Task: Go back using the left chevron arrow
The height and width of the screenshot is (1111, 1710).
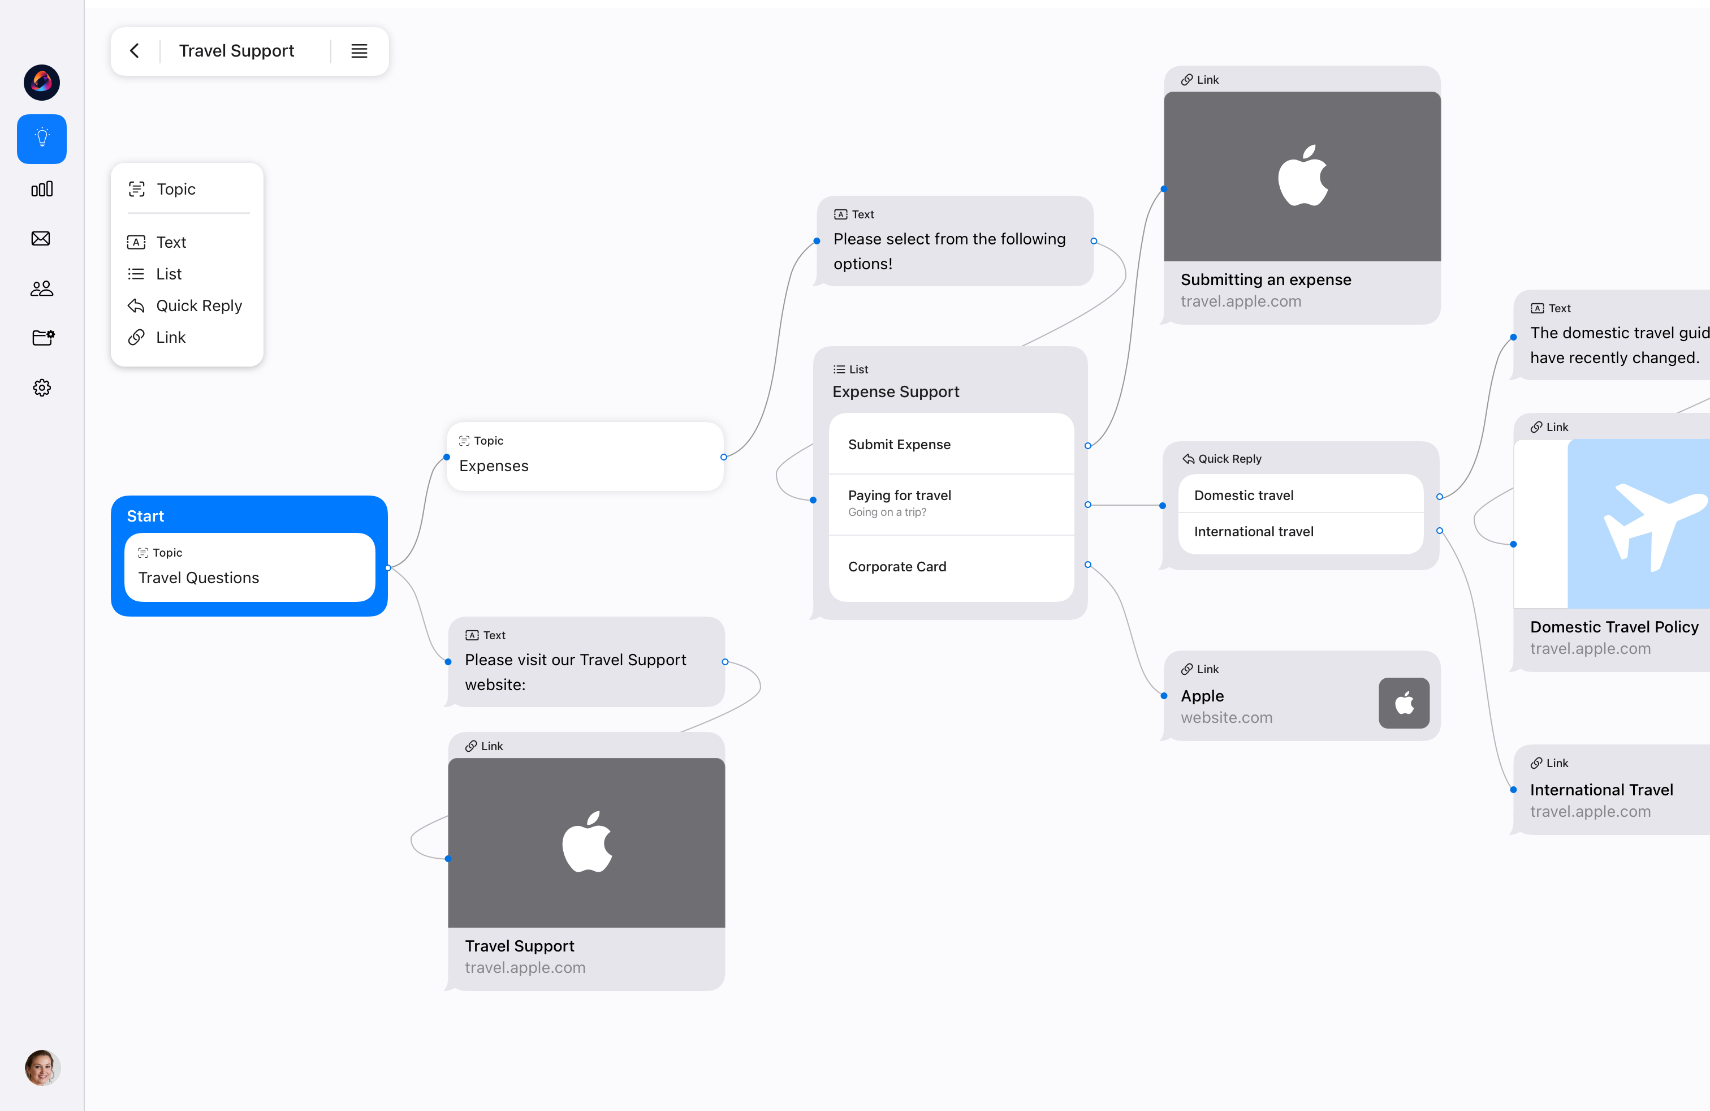Action: 135,50
